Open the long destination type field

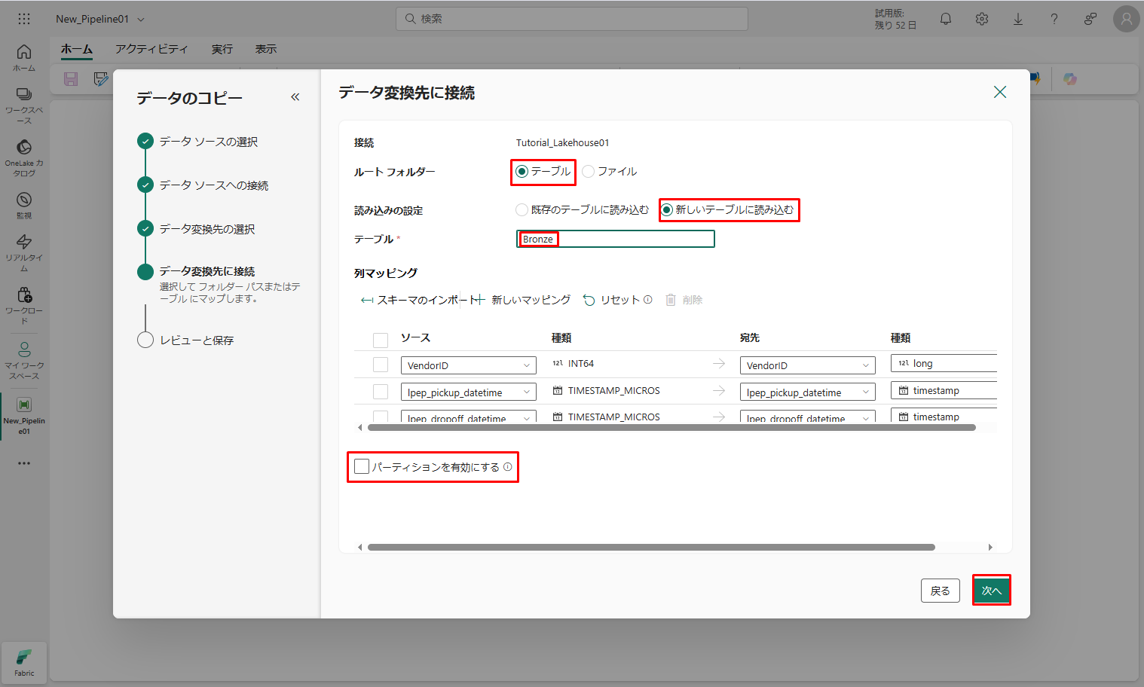tap(944, 363)
